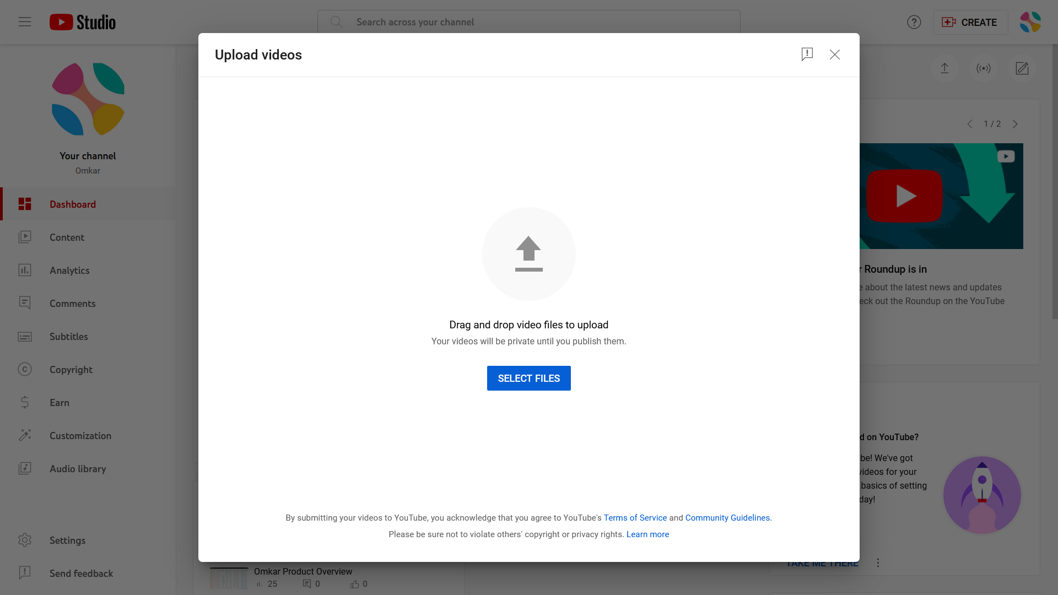Click Community Guidelines hyperlink
The width and height of the screenshot is (1058, 595).
[x=728, y=518]
